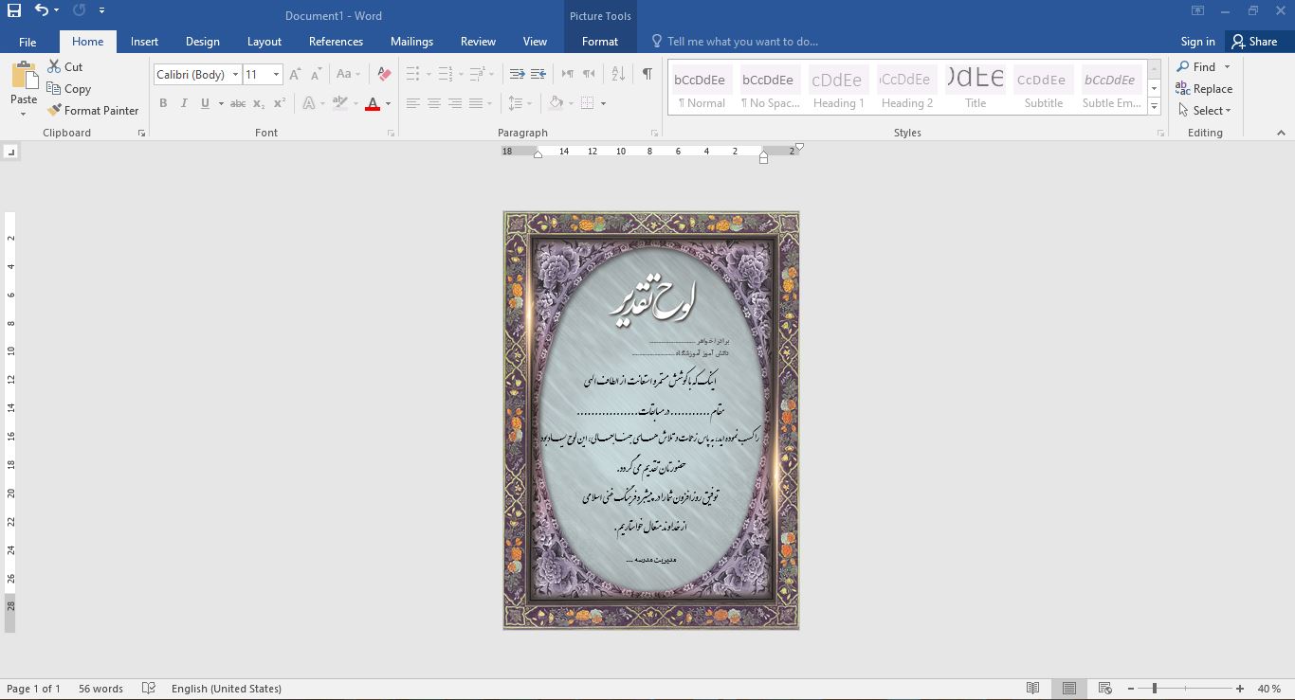The height and width of the screenshot is (700, 1295).
Task: Switch to the References tab
Action: (336, 42)
